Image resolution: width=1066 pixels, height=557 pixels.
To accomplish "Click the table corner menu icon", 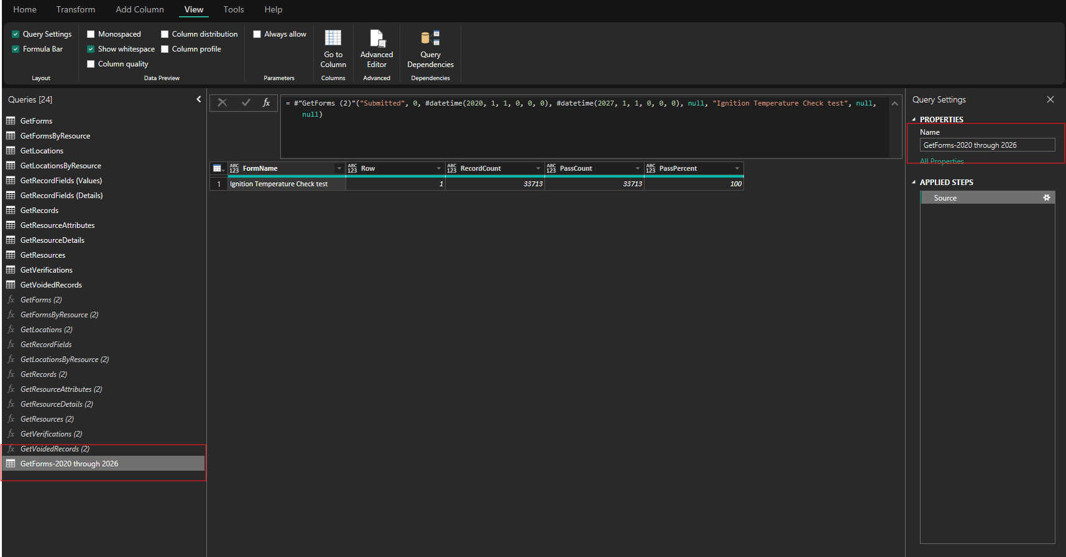I will 218,168.
